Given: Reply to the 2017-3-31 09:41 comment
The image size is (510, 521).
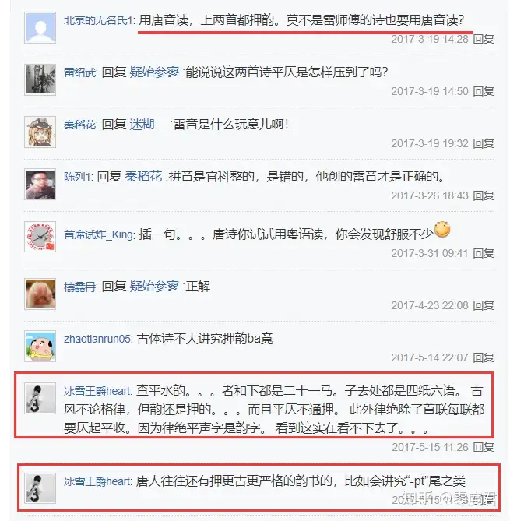Looking at the screenshot, I should click(x=484, y=254).
